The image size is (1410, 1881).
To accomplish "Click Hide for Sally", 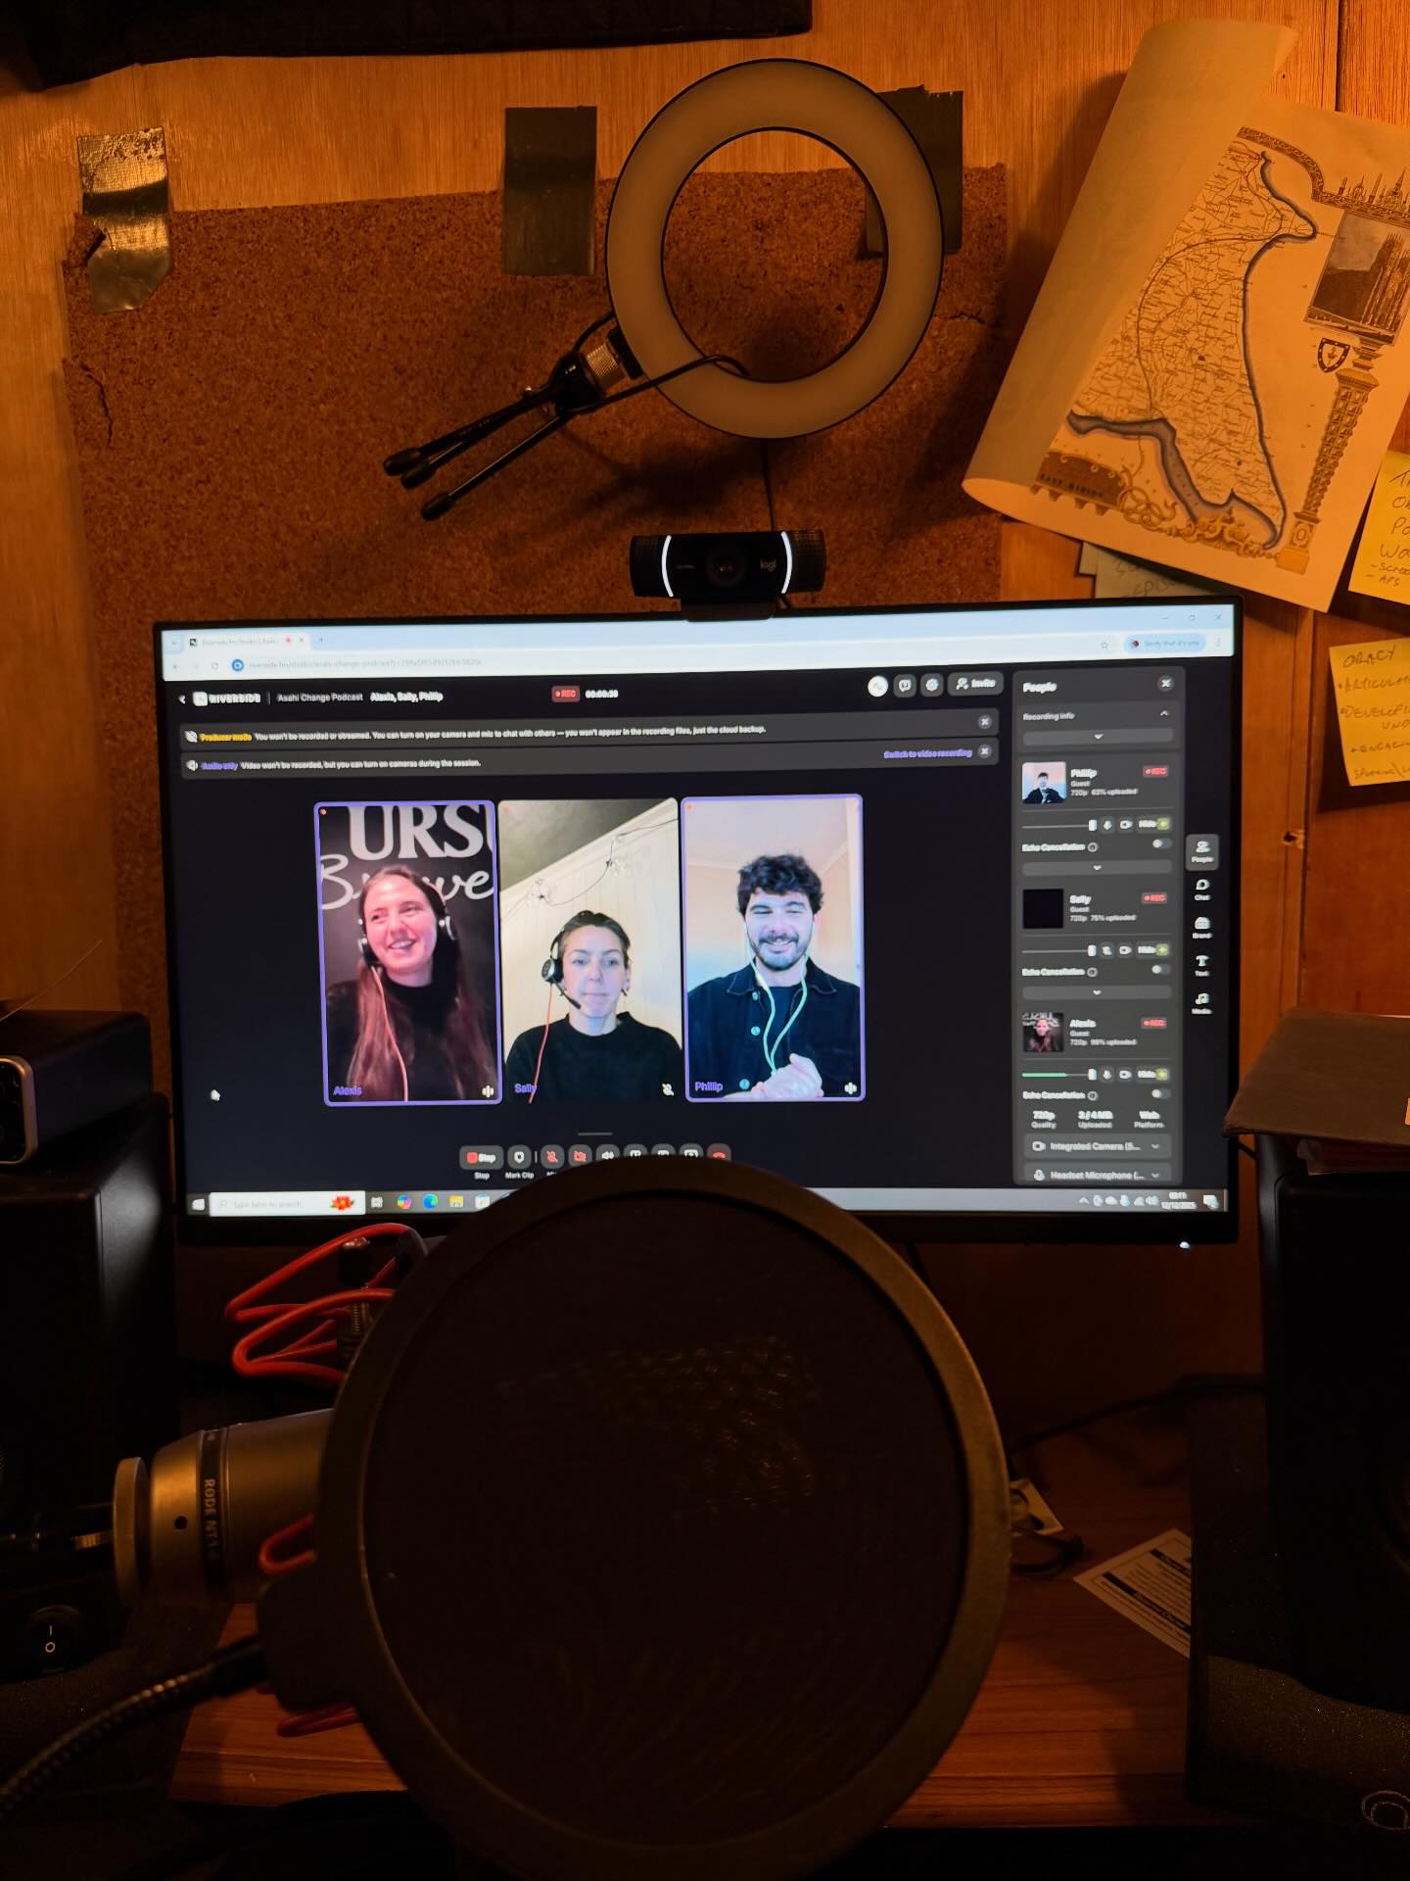I will (x=1154, y=949).
